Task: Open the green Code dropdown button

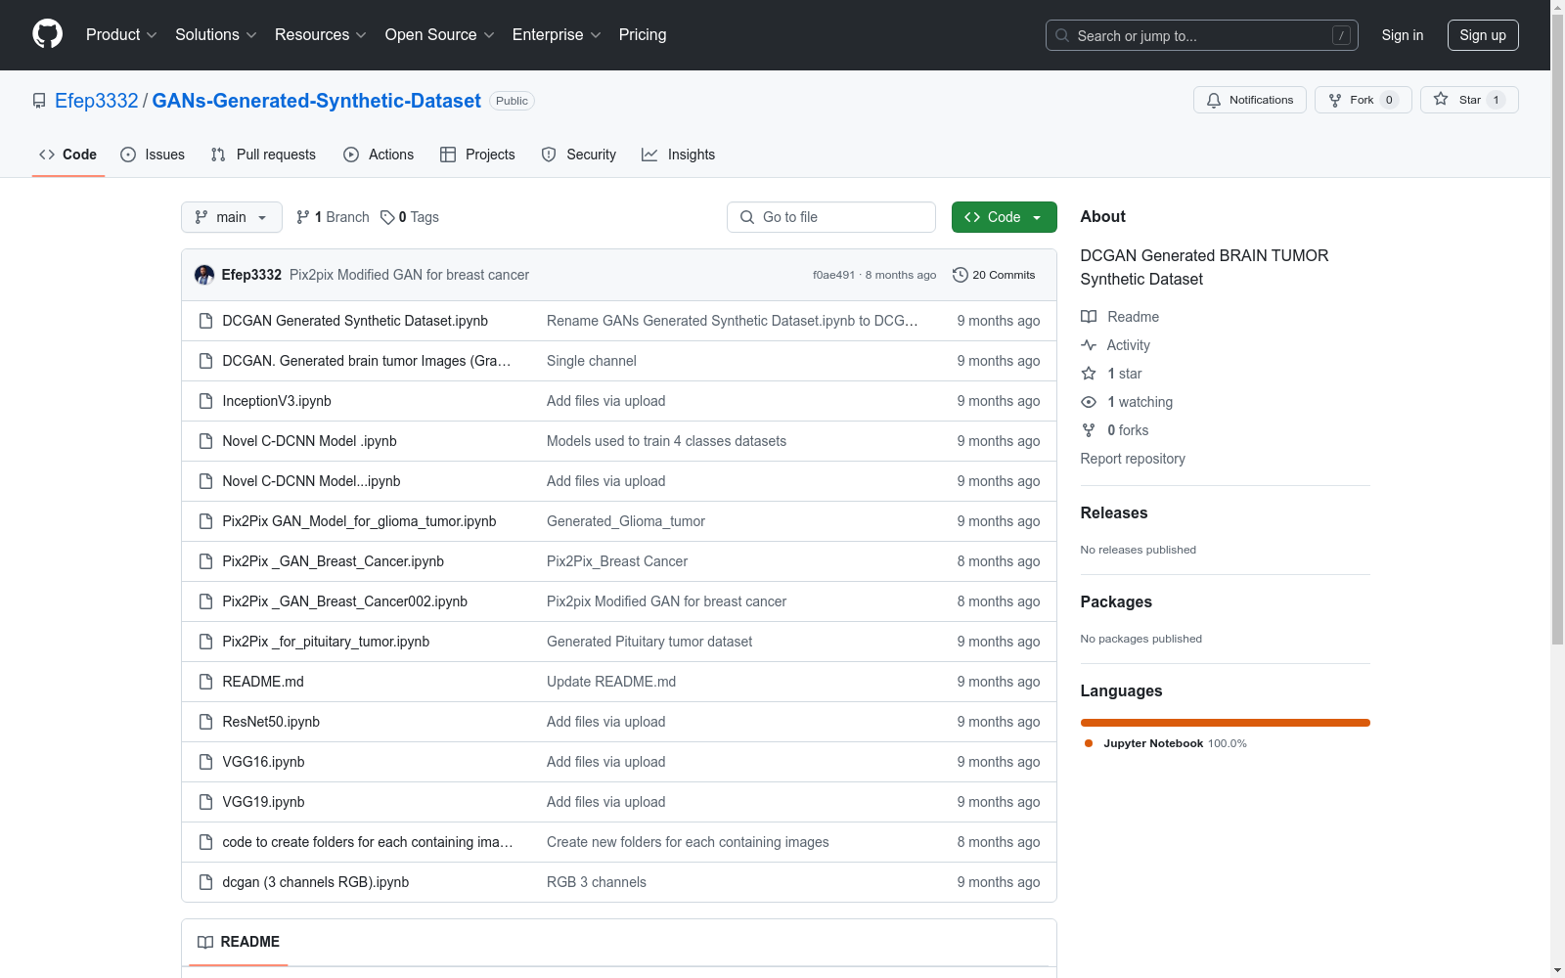Action: (1005, 217)
